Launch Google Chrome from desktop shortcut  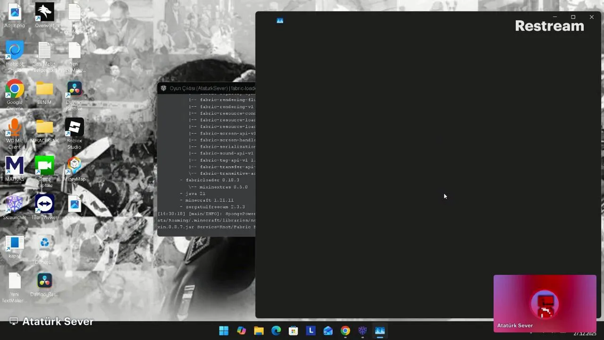15,95
